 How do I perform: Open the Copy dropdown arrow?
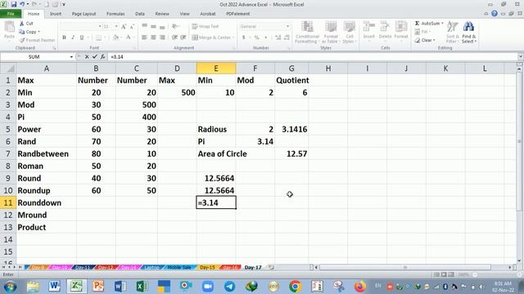coord(38,32)
